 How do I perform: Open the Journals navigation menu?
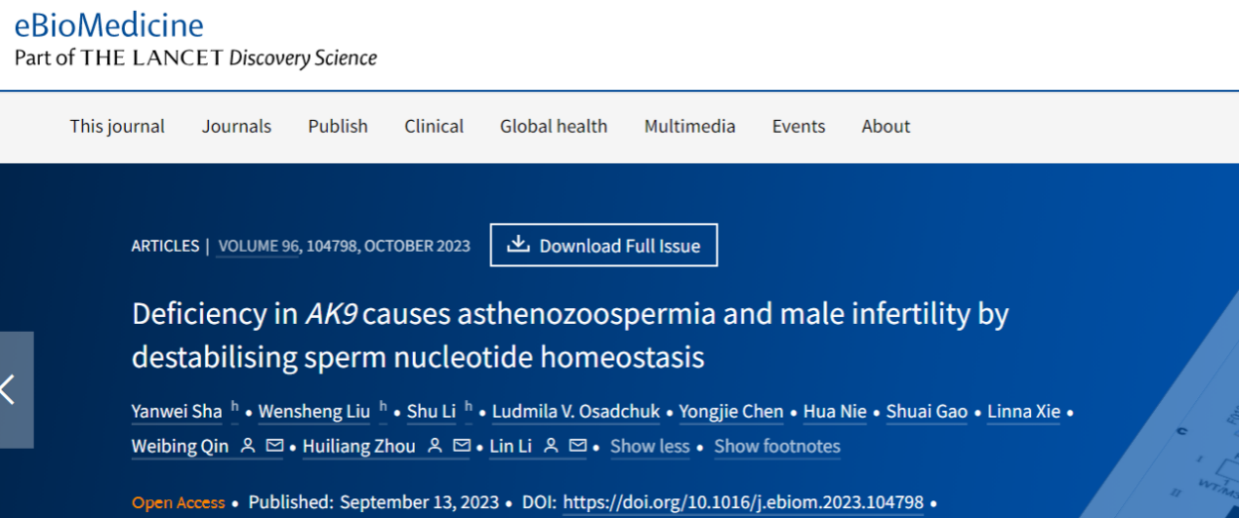point(236,126)
